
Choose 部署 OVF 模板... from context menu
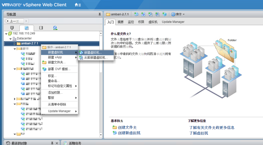pyautogui.click(x=59, y=69)
